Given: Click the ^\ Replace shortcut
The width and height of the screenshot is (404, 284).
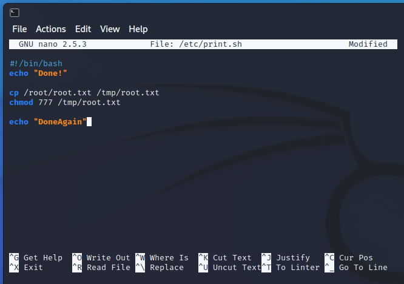Looking at the screenshot, I should coord(160,268).
